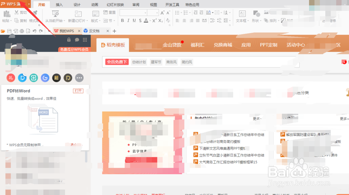The height and width of the screenshot is (195, 349).
Task: Toggle Bold formatting
Action: coord(122,21)
